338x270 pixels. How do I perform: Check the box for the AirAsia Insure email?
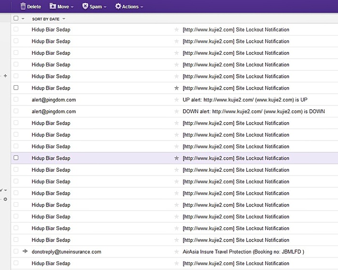(x=16, y=252)
